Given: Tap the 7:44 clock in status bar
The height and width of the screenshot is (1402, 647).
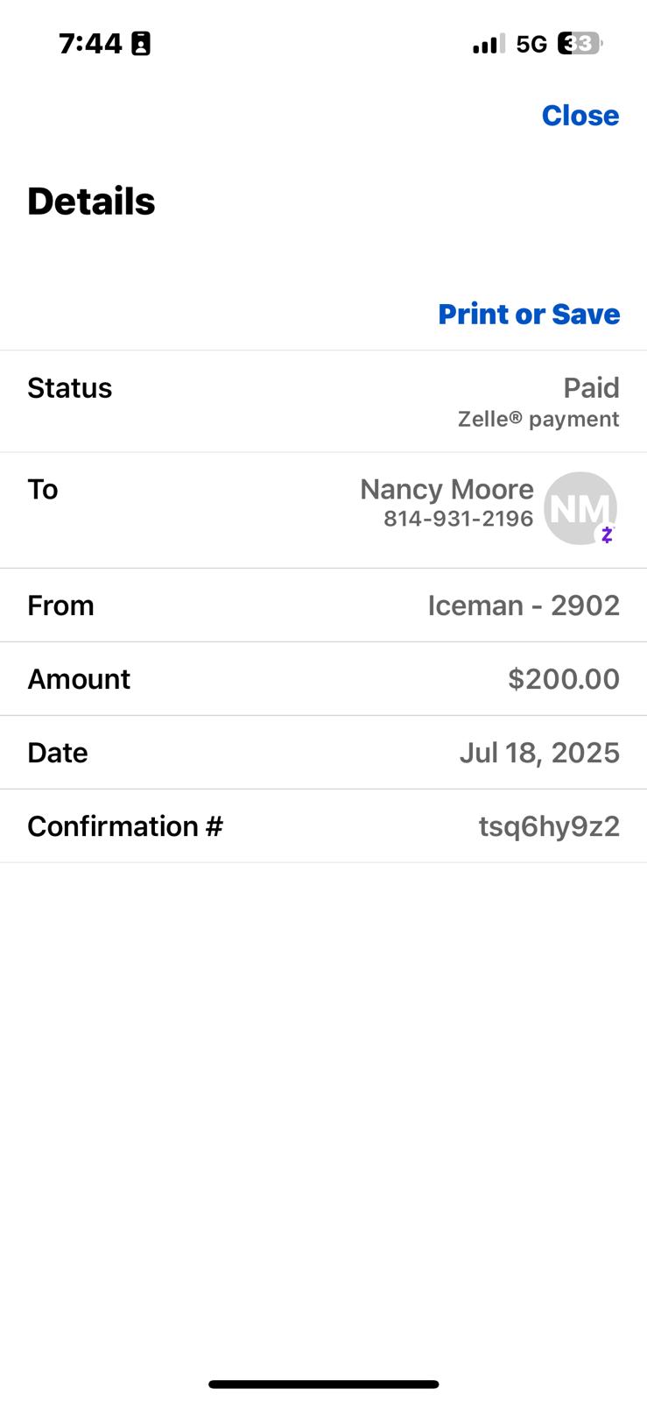Looking at the screenshot, I should [90, 44].
